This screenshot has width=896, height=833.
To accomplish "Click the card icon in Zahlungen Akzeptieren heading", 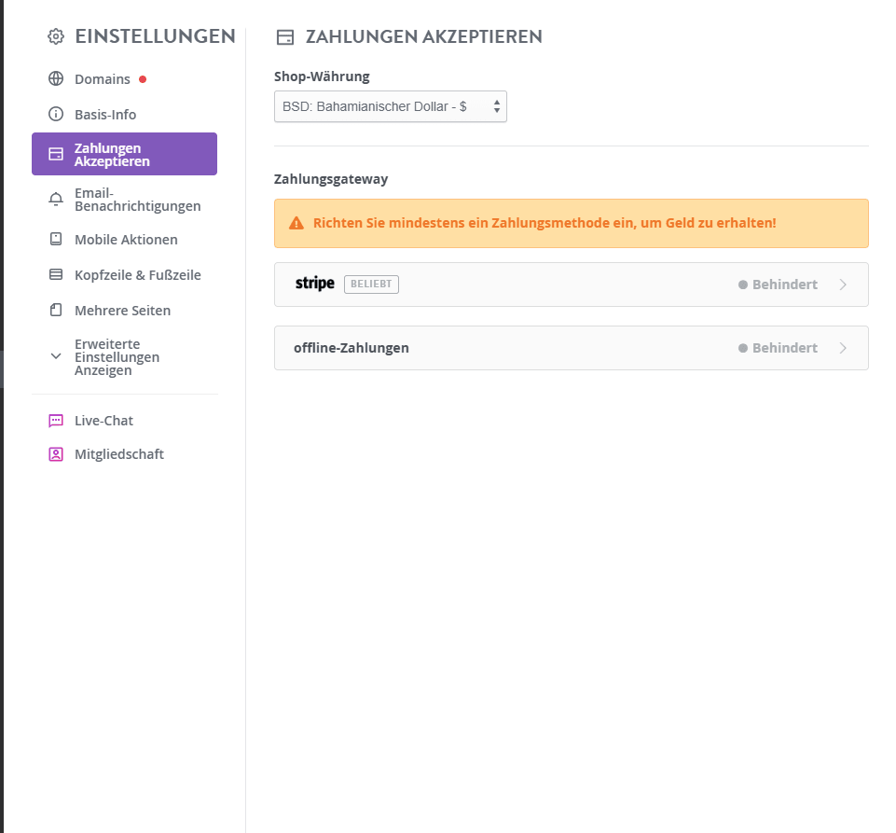I will [284, 37].
